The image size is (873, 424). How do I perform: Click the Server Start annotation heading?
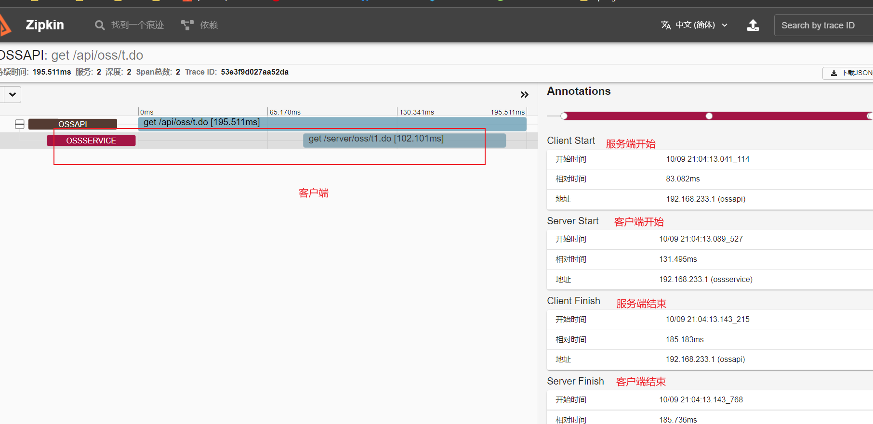click(x=573, y=221)
